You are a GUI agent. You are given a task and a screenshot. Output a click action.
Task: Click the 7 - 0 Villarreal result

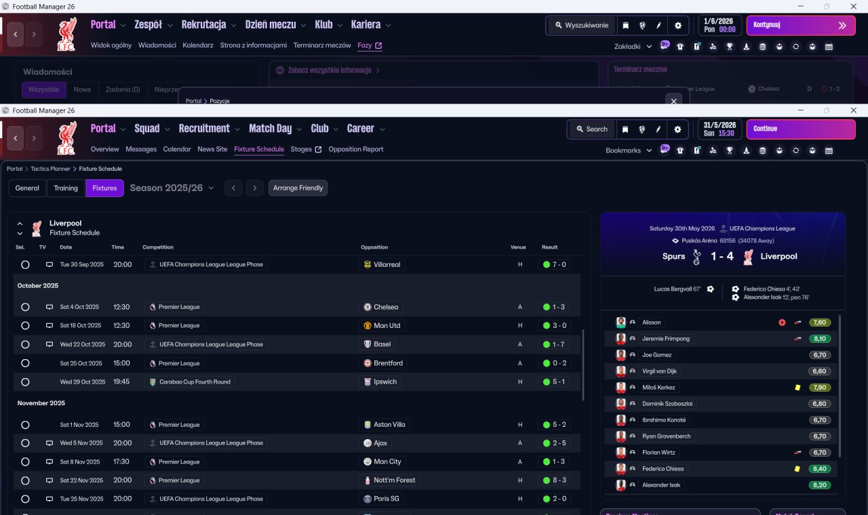[x=554, y=265]
